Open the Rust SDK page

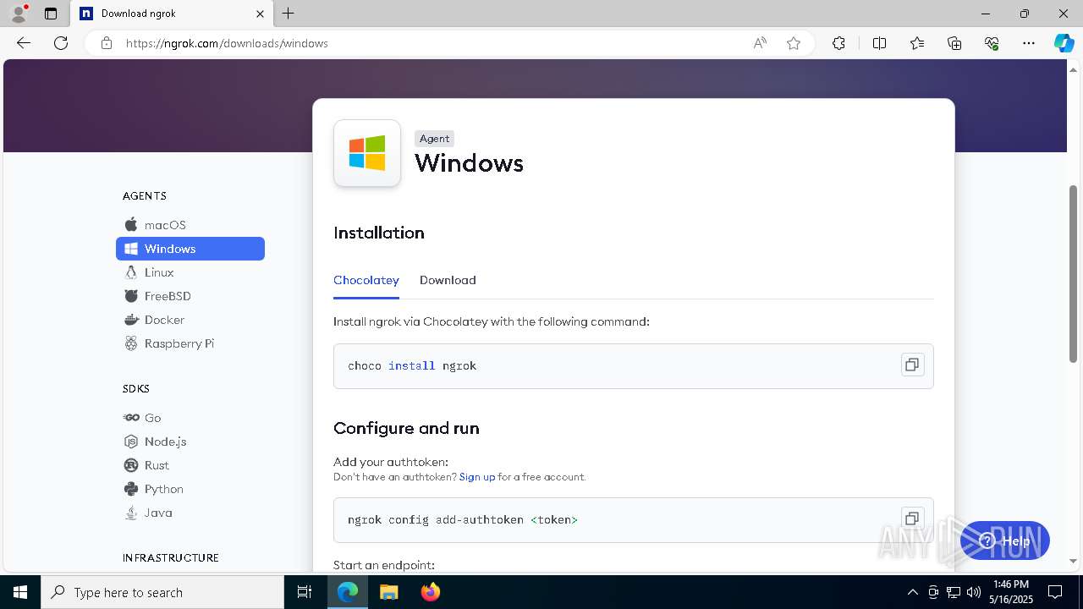click(x=190, y=465)
